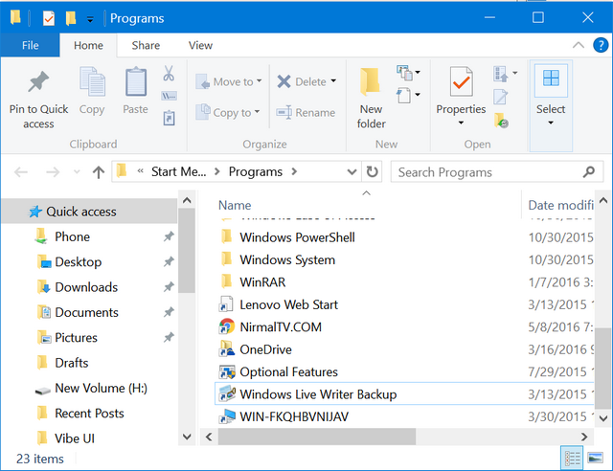The image size is (613, 471).
Task: Select Quick access in navigation pane
Action: coord(89,212)
